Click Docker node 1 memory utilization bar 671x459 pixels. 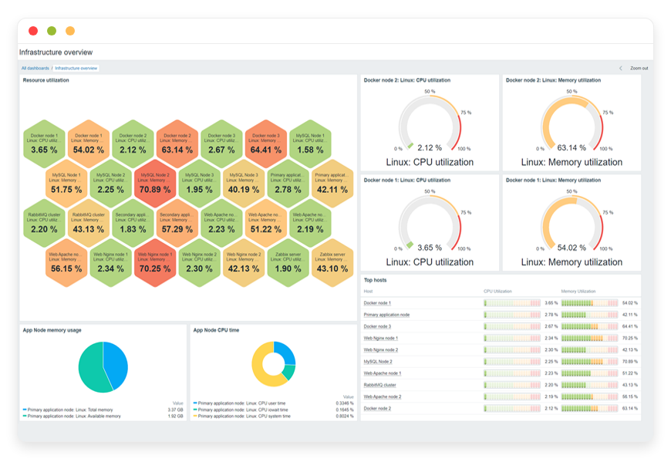pyautogui.click(x=590, y=303)
